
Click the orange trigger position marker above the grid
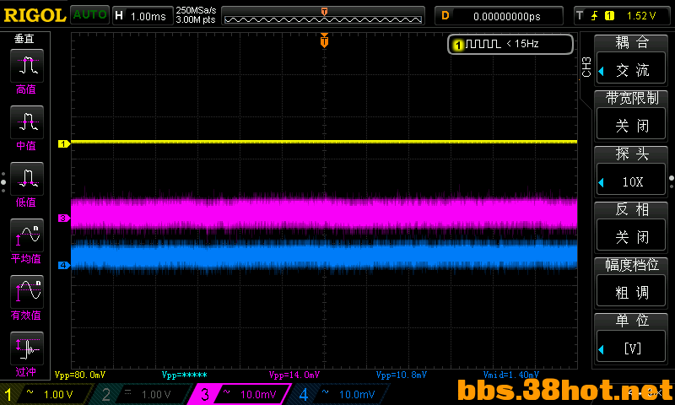pyautogui.click(x=324, y=40)
